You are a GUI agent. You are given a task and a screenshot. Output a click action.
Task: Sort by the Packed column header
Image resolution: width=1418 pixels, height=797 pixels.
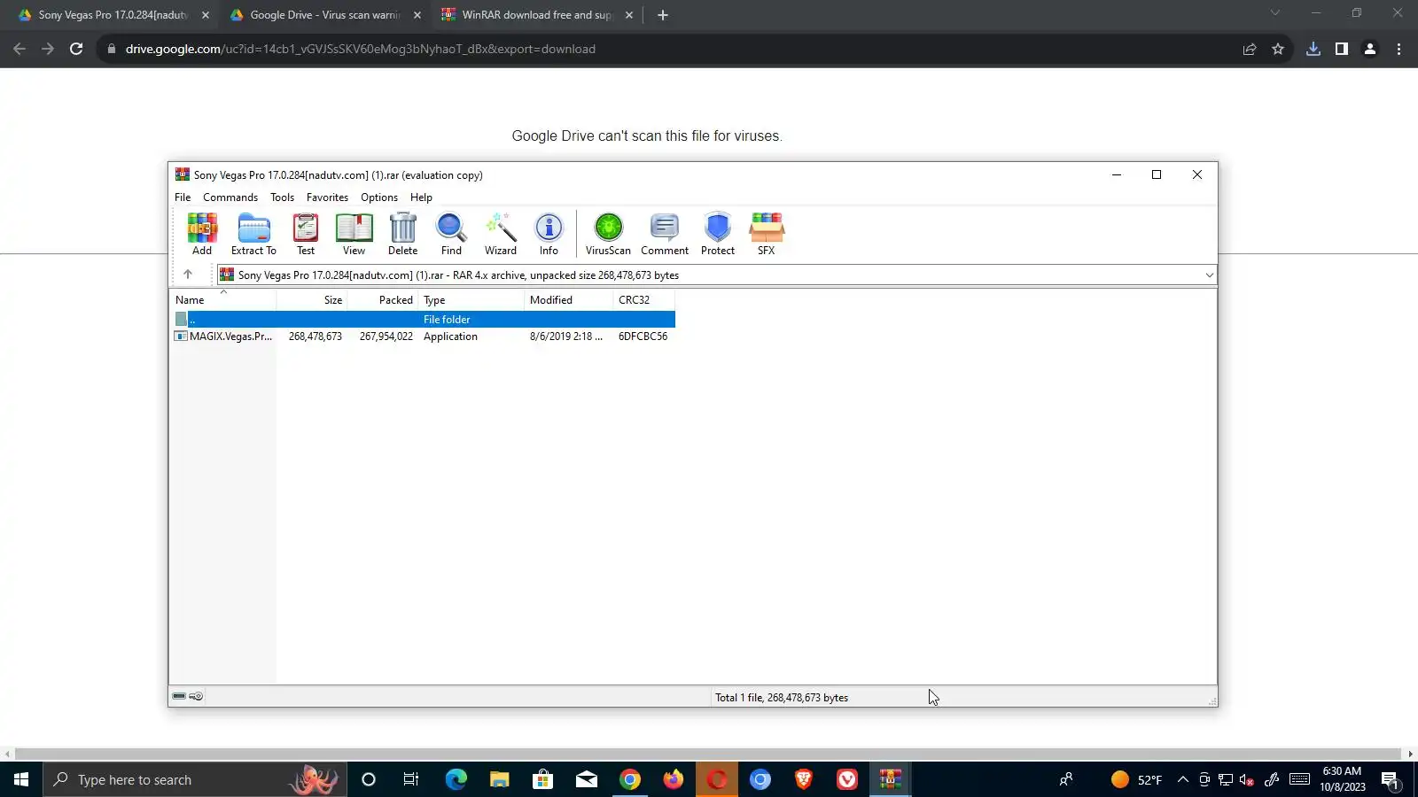tap(383, 300)
